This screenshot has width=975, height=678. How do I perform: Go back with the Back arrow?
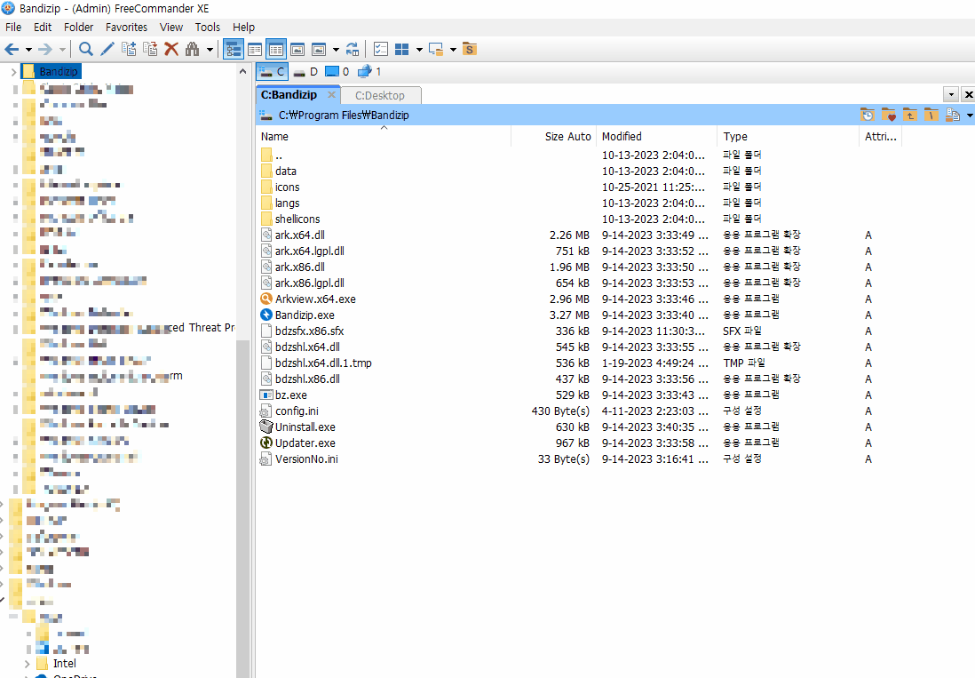coord(12,49)
